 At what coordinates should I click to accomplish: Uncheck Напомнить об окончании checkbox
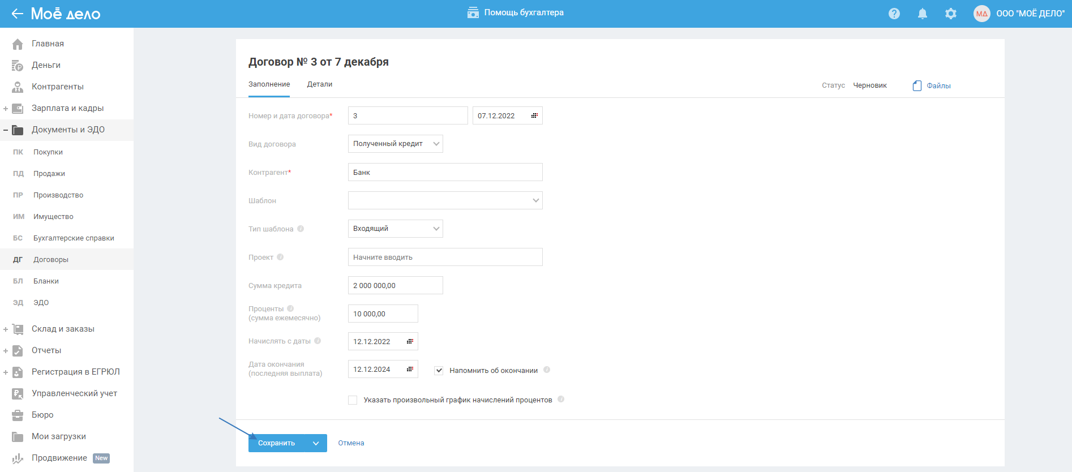pos(439,370)
